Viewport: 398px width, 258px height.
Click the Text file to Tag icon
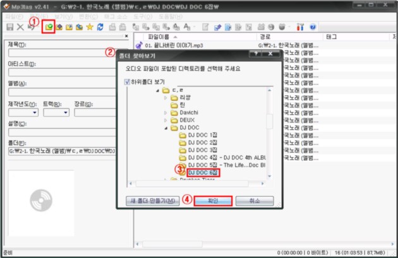pyautogui.click(x=166, y=27)
